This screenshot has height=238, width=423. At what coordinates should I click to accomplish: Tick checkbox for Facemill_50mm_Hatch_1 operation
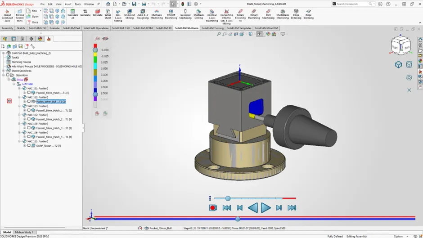point(29,110)
